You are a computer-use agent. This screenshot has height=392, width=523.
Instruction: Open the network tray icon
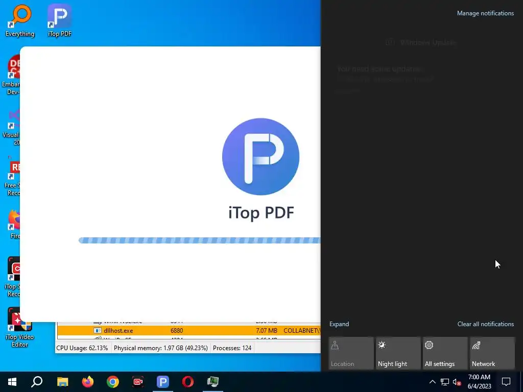pos(445,382)
